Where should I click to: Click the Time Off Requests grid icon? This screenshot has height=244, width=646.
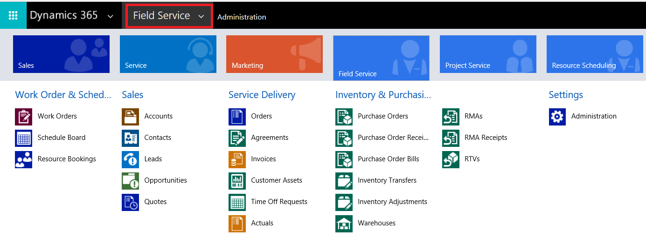[237, 202]
